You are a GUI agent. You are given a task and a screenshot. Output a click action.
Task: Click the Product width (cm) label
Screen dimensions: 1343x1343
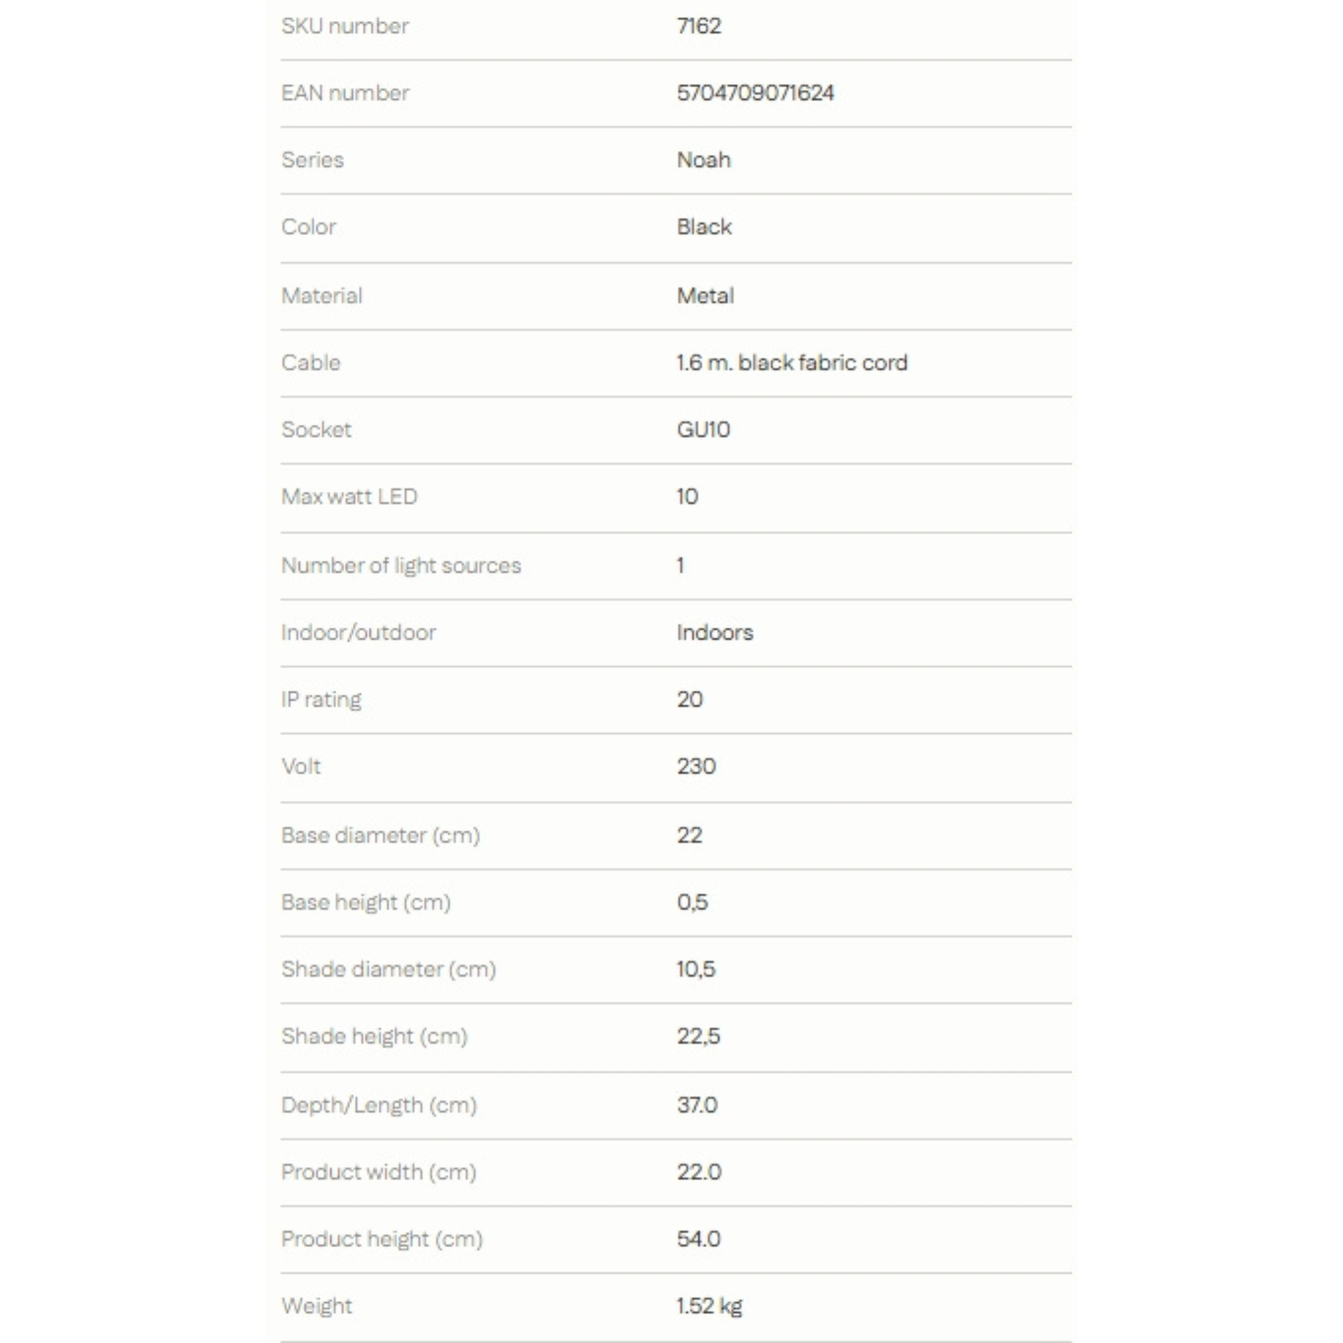pyautogui.click(x=379, y=1171)
